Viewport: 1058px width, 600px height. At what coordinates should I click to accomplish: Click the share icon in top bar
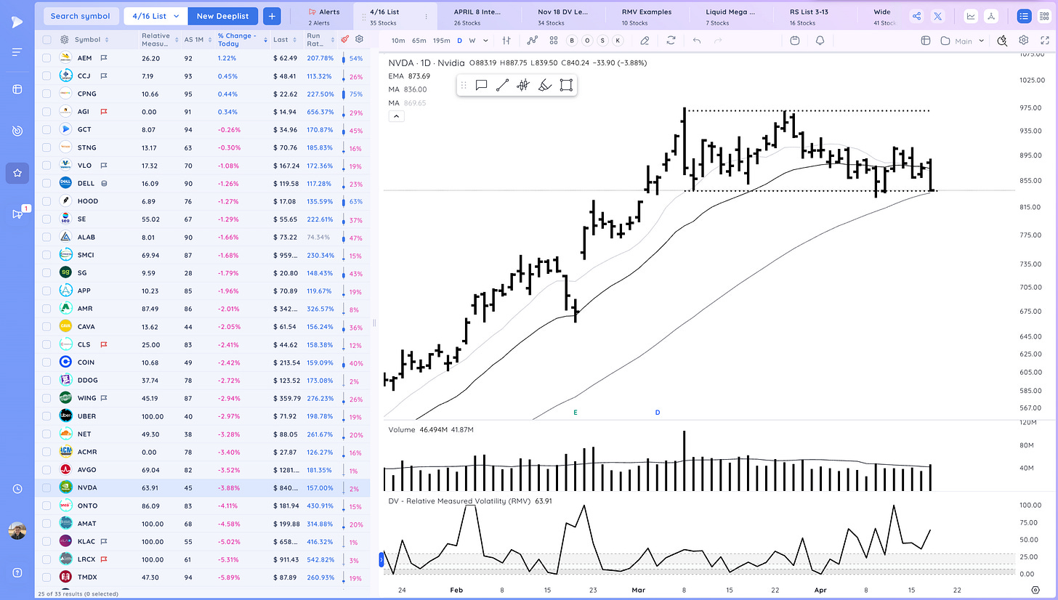click(917, 16)
